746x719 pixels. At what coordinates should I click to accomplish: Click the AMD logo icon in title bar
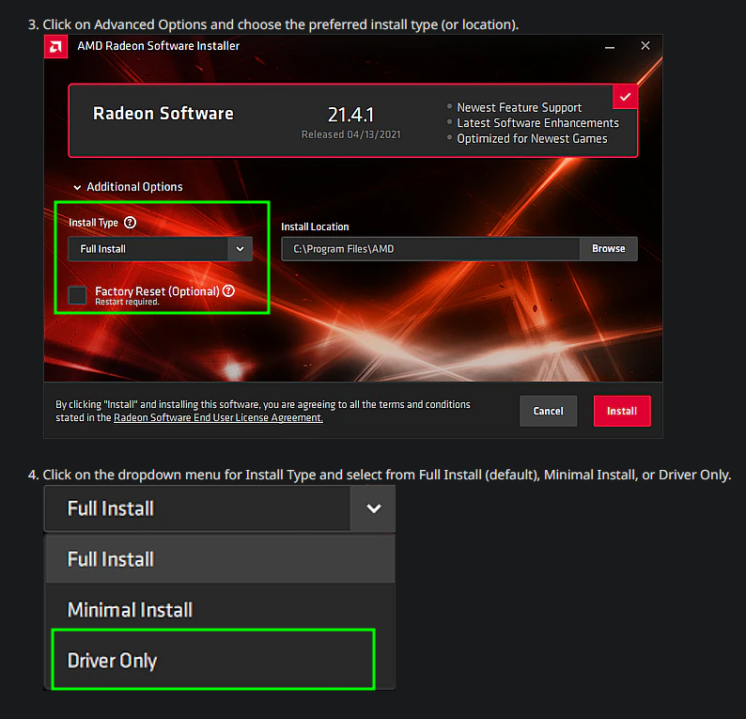tap(55, 47)
